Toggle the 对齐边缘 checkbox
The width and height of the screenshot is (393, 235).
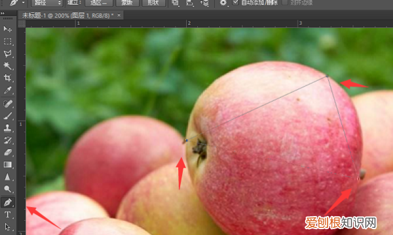(284, 3)
